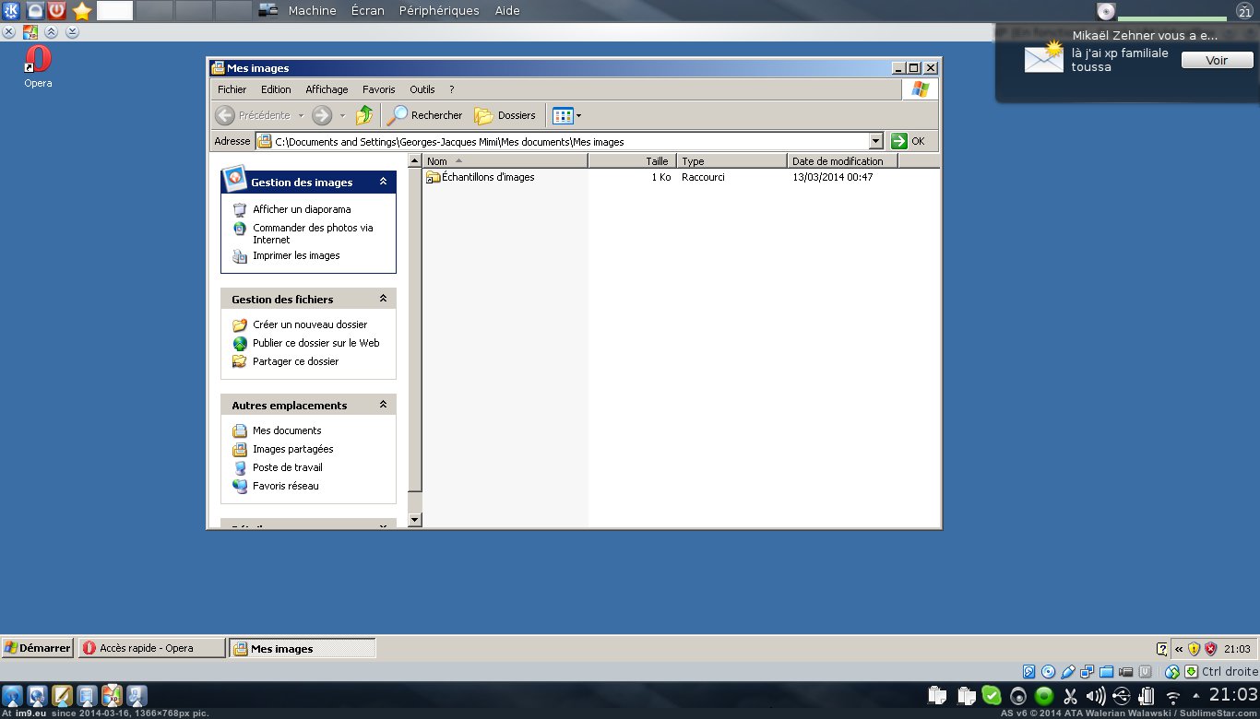Open Favoris réseau location

click(285, 486)
